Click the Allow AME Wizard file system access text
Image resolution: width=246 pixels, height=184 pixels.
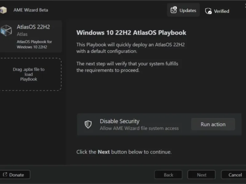(139, 128)
